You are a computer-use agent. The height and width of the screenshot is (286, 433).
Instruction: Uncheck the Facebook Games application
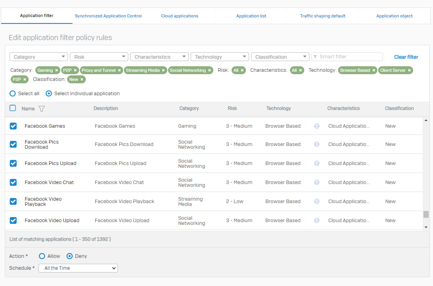13,126
